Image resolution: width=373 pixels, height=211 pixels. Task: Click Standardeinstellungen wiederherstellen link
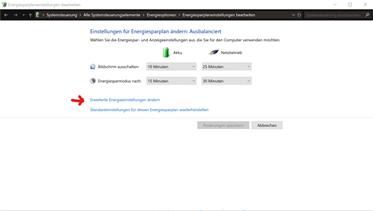pyautogui.click(x=149, y=110)
